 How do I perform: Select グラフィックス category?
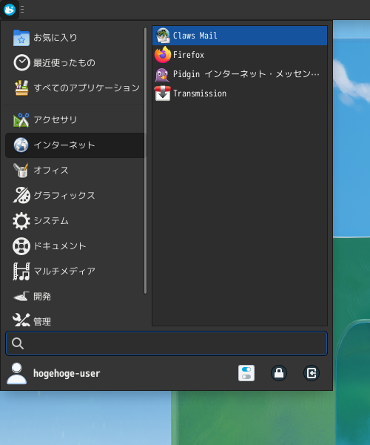tap(75, 196)
